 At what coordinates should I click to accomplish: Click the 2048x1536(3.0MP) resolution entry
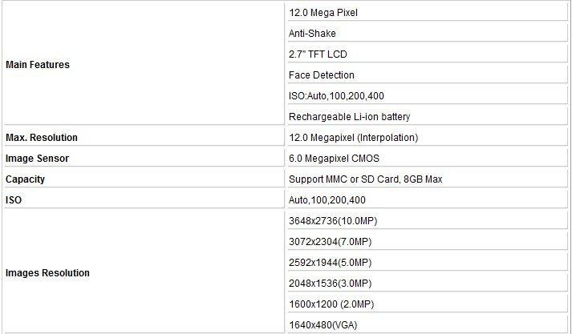(330, 284)
